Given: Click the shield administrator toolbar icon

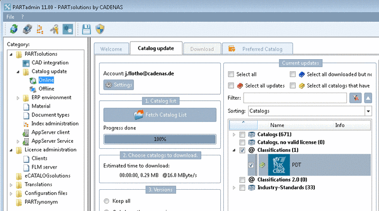Looking at the screenshot, I should (x=100, y=29).
